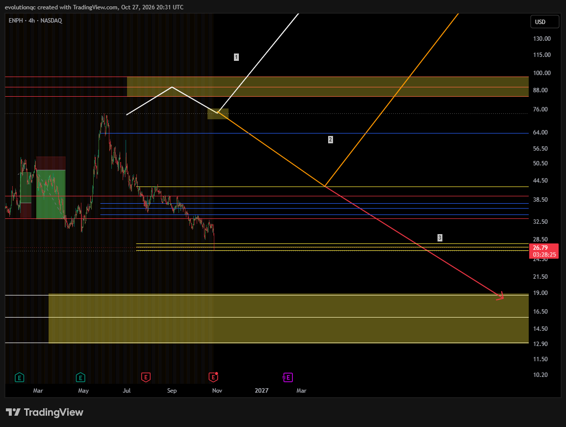Screen dimensions: 566x427
Task: Click the 10.20 price axis label
Action: tap(540, 375)
